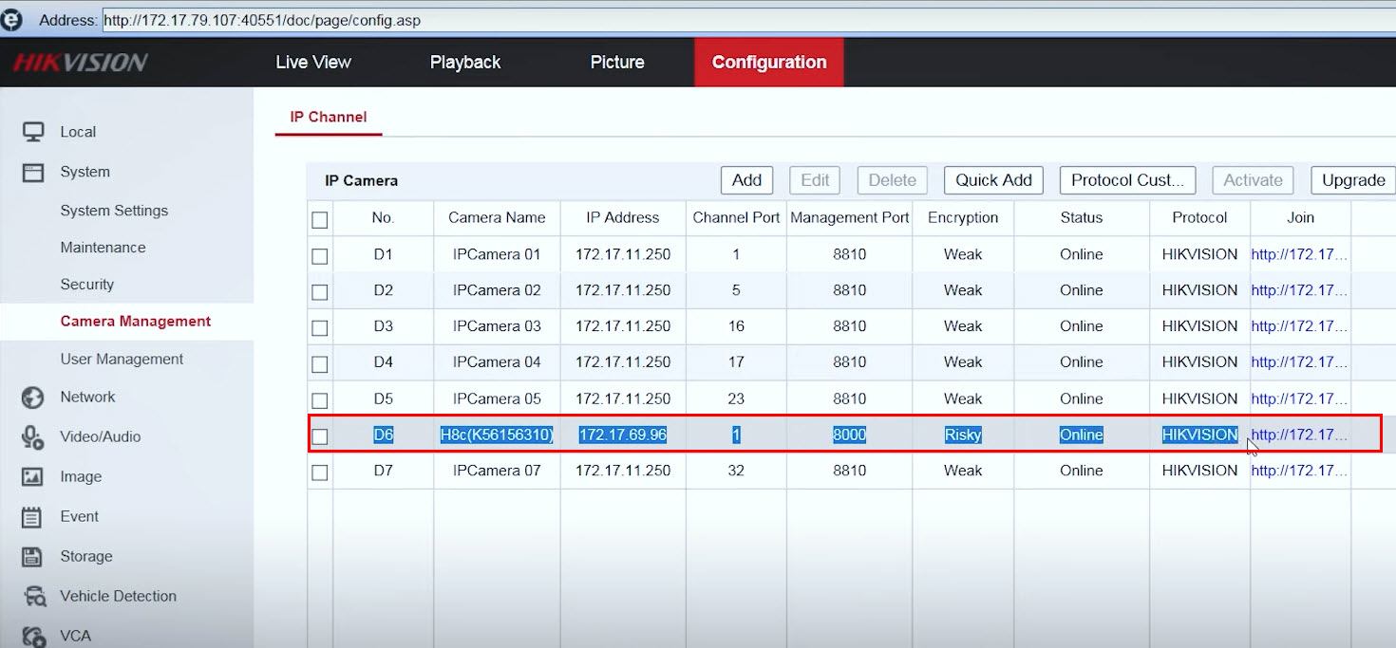
Task: Click the Network globe icon
Action: [33, 398]
